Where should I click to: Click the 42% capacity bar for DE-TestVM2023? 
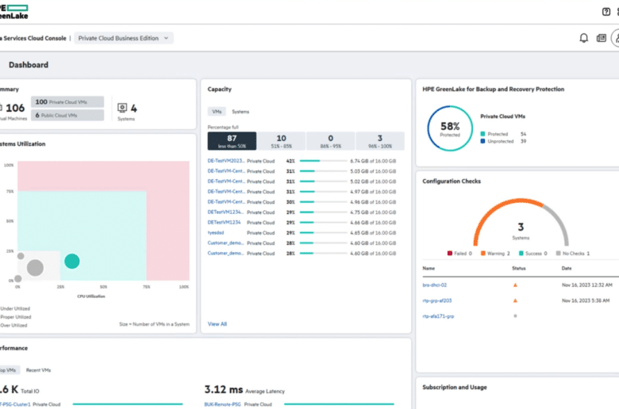pos(323,161)
